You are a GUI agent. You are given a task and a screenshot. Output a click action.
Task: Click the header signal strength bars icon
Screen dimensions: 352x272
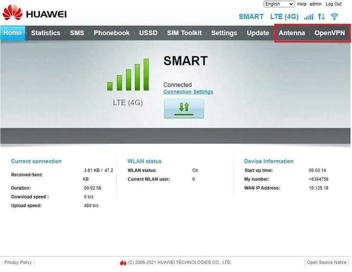coord(308,17)
